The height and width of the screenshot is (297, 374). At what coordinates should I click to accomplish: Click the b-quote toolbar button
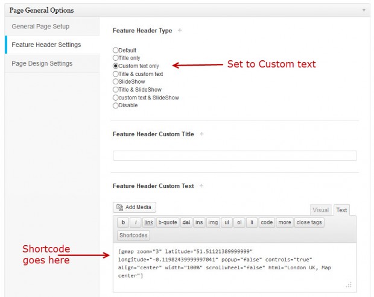click(x=168, y=222)
